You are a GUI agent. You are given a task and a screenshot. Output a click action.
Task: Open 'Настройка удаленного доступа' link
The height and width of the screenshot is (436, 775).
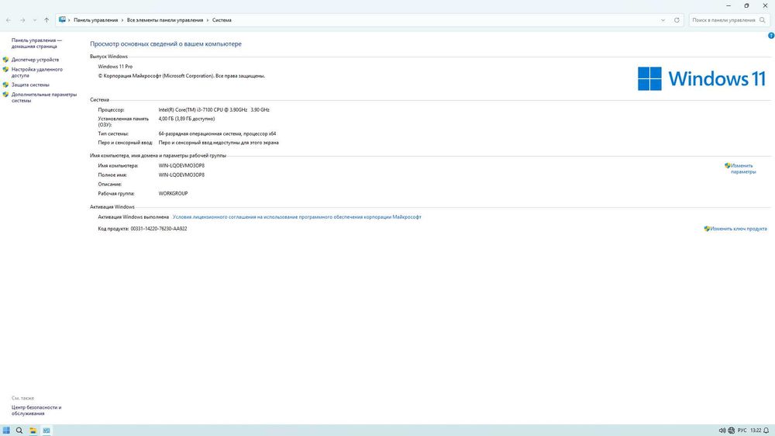click(37, 72)
